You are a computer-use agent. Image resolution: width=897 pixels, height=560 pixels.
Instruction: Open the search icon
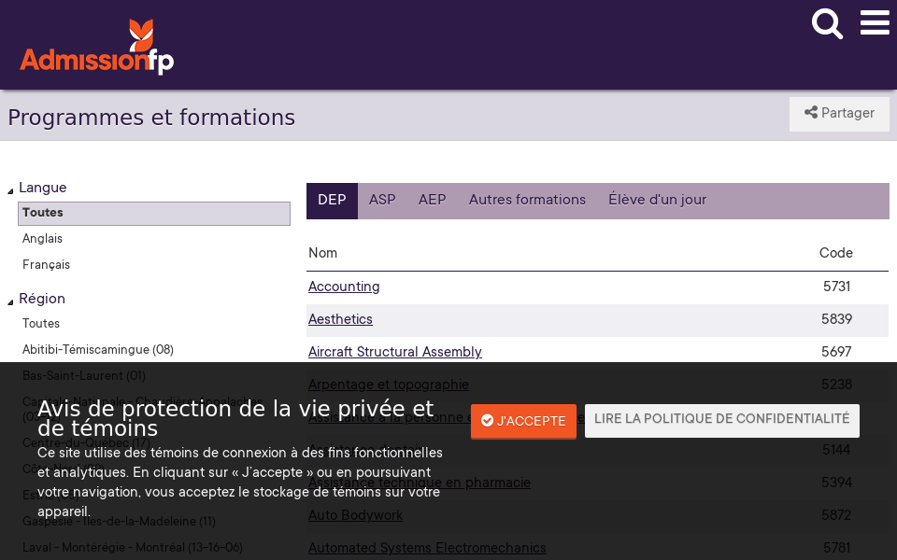pyautogui.click(x=827, y=24)
